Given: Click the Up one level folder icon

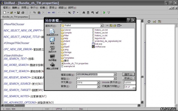Looking at the screenshot, I should click(111, 26).
